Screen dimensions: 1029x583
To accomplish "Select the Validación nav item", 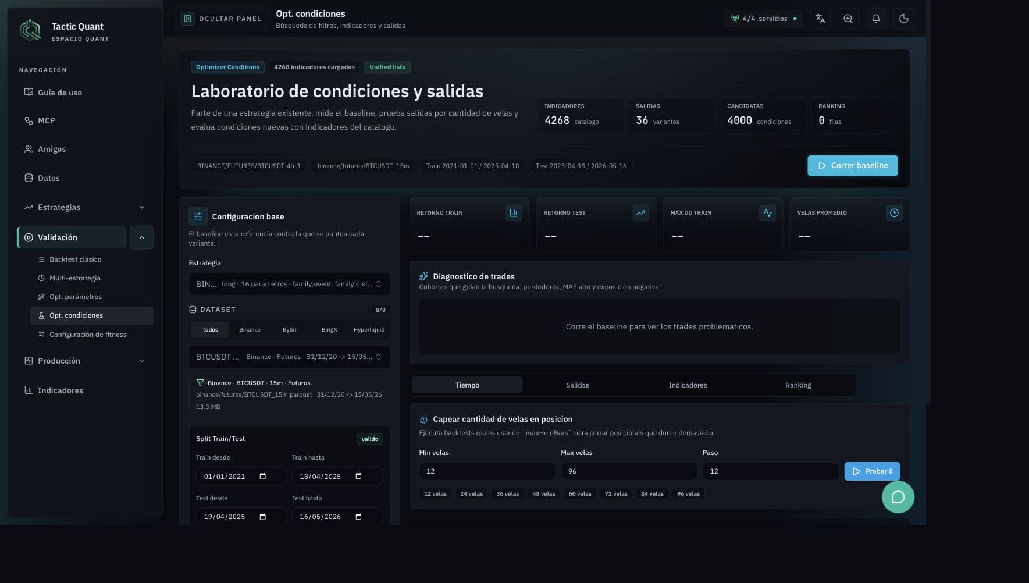I will [71, 237].
